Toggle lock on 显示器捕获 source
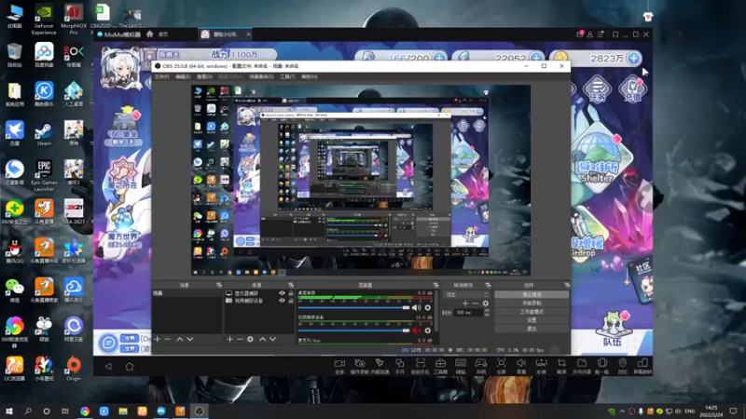Image resolution: width=746 pixels, height=419 pixels. pos(291,293)
